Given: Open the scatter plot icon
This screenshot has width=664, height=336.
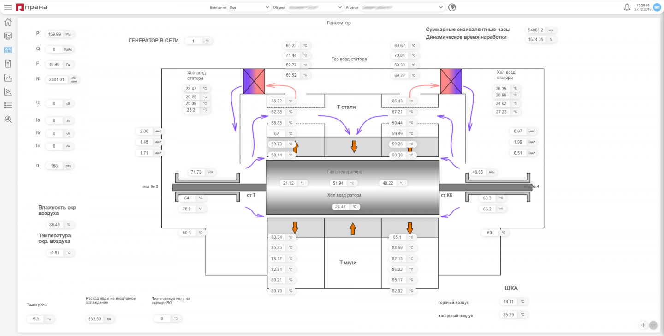Looking at the screenshot, I should (8, 91).
